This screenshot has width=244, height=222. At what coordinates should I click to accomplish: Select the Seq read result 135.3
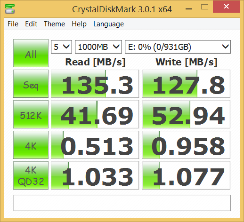point(95,84)
